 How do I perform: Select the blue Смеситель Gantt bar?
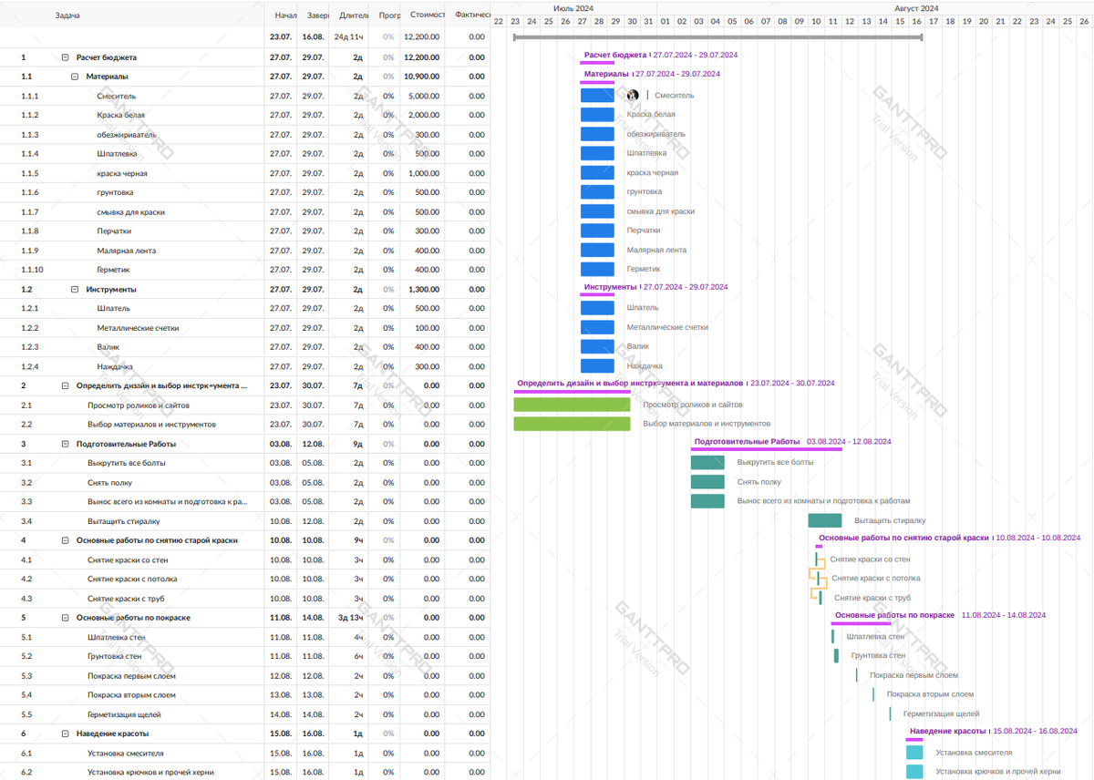point(597,96)
